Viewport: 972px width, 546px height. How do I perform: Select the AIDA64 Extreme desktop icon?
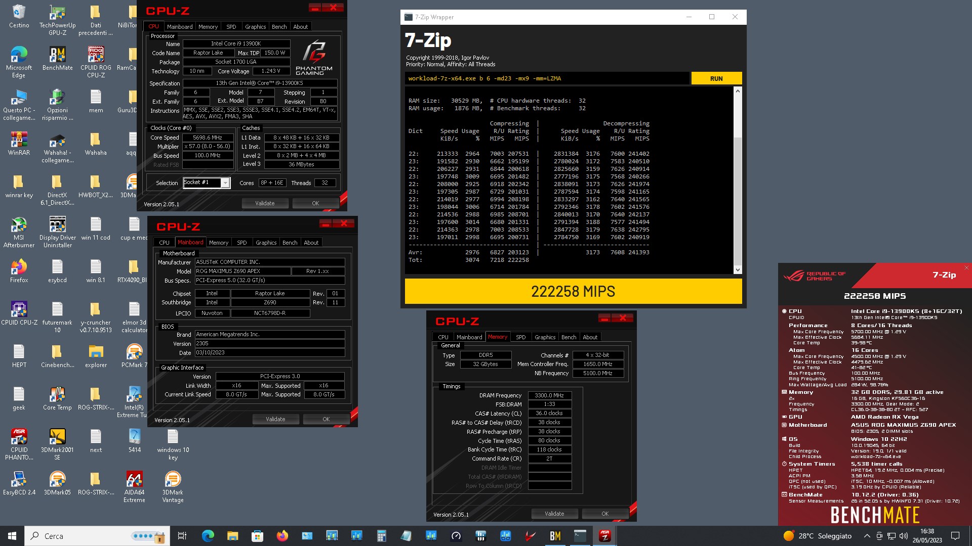tap(134, 487)
